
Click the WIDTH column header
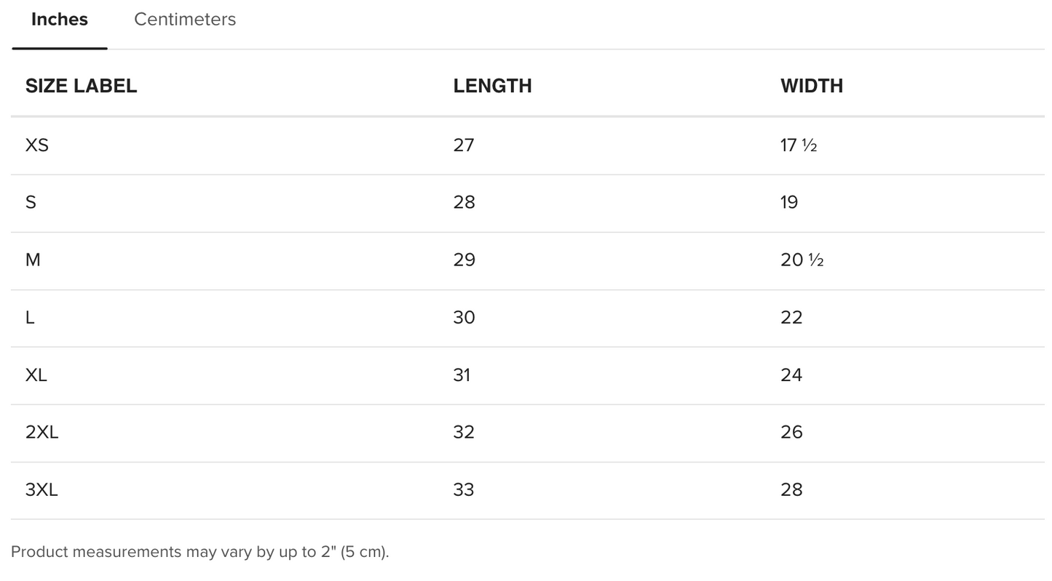point(811,86)
